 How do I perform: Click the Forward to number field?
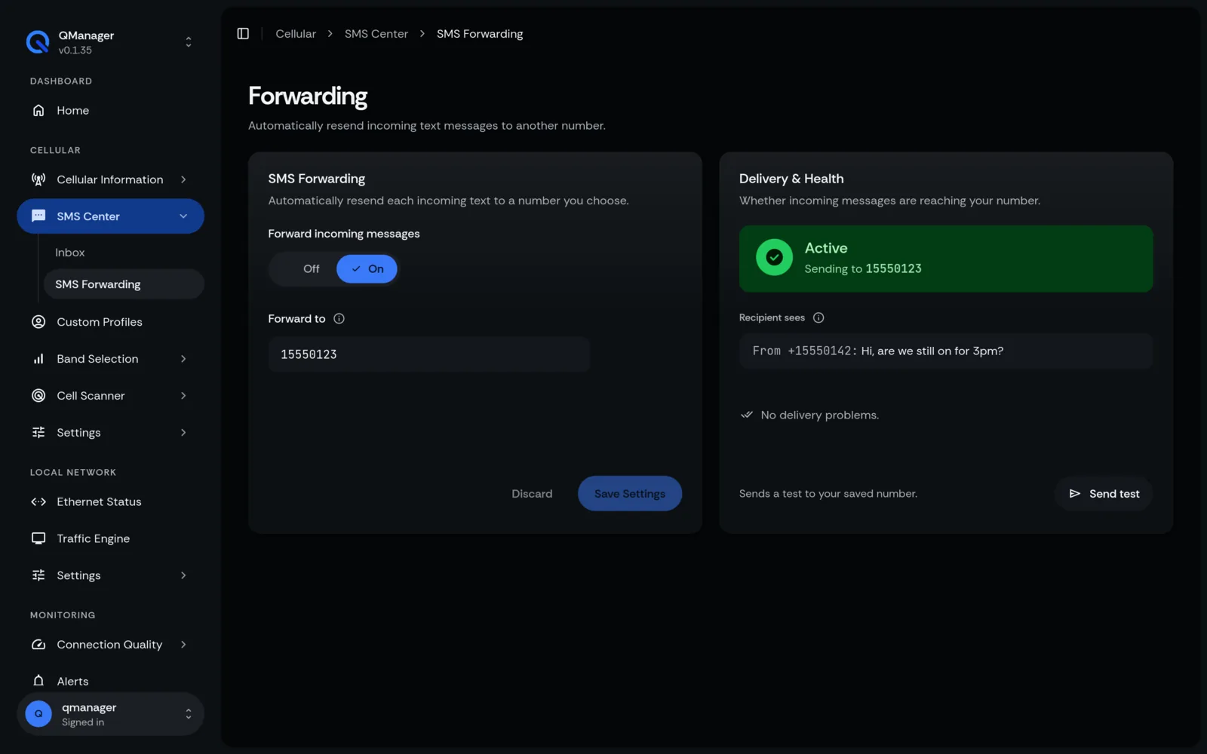[429, 354]
